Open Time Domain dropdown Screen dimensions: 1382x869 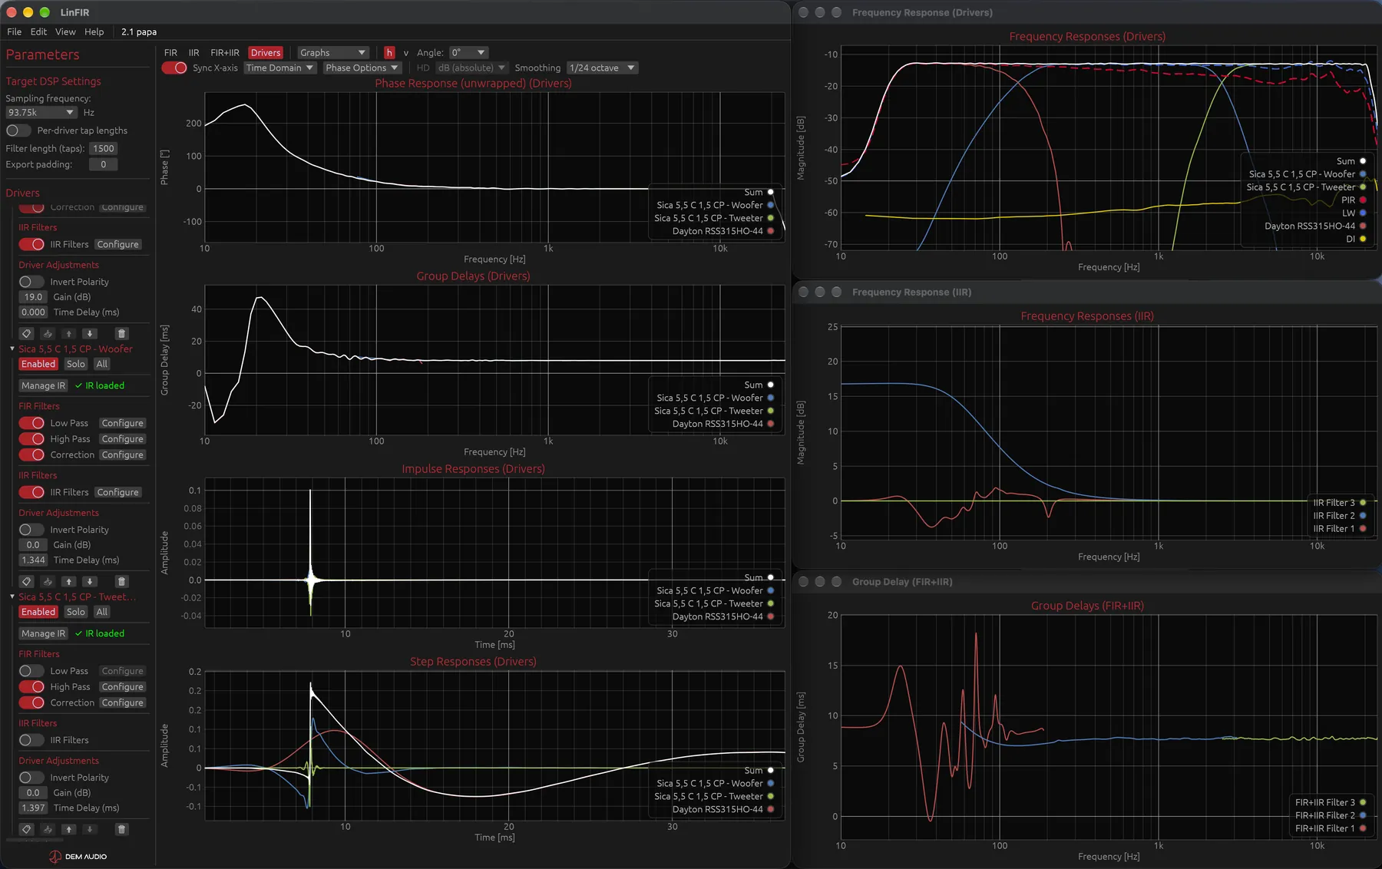click(x=279, y=68)
